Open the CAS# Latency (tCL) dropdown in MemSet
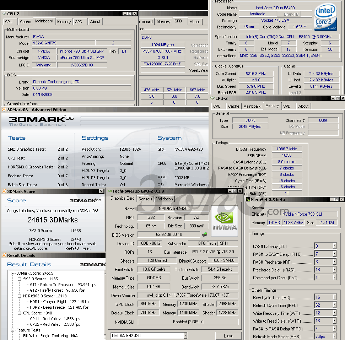Image resolution: width=345 pixels, height=340 pixels. tap(334, 246)
